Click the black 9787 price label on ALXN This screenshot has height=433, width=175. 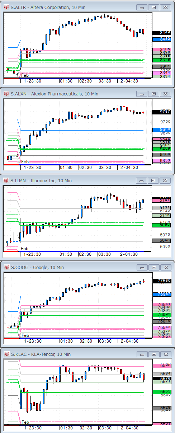coord(162,112)
